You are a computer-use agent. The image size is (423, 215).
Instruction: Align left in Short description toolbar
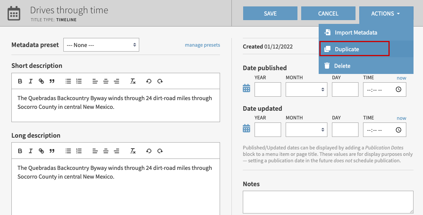point(95,81)
